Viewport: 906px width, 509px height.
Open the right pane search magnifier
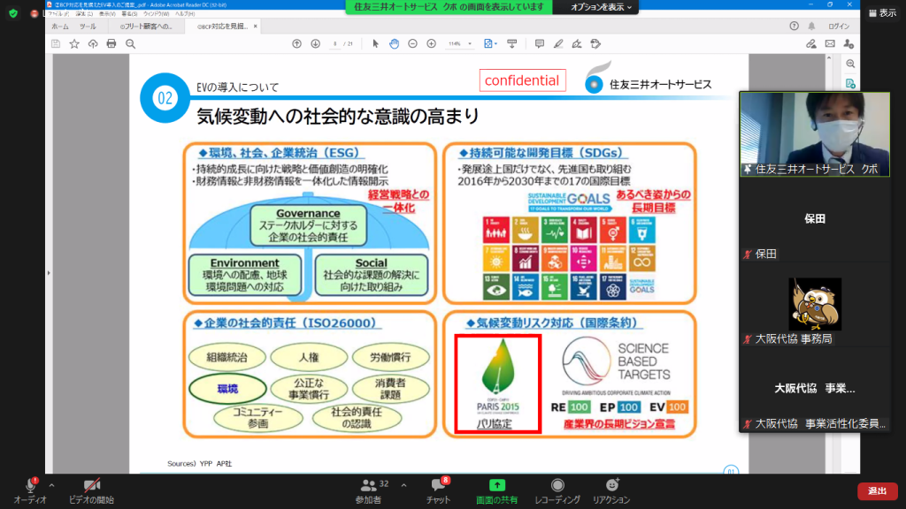pos(850,64)
